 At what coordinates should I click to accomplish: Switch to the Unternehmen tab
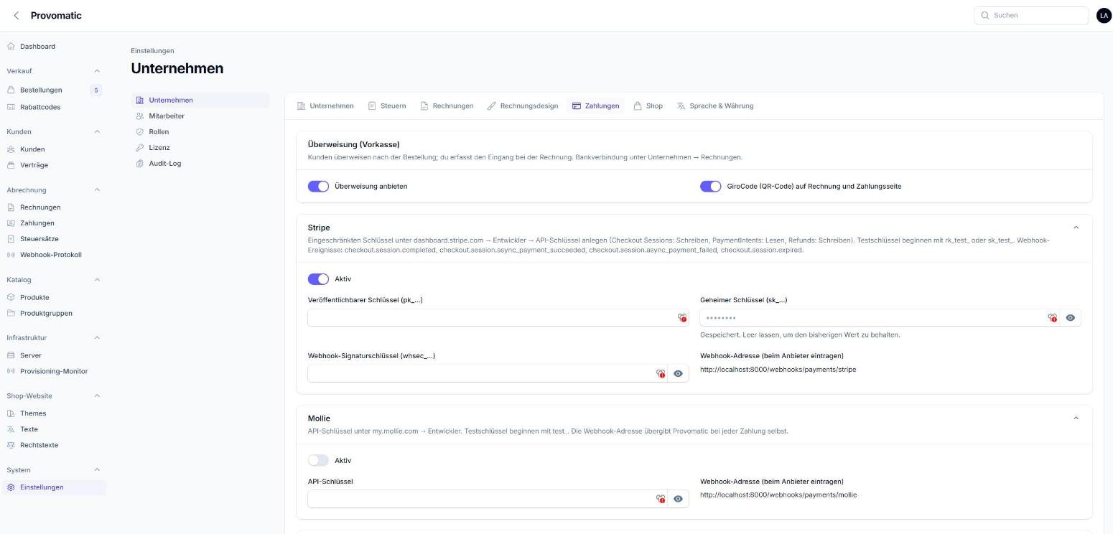click(x=325, y=106)
